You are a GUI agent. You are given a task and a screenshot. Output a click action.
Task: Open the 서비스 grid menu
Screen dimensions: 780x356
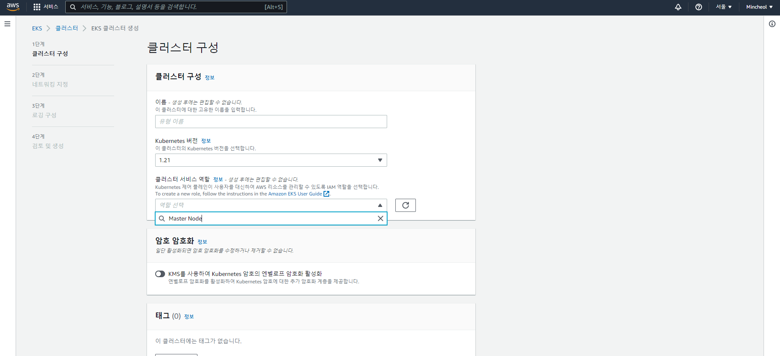(37, 7)
